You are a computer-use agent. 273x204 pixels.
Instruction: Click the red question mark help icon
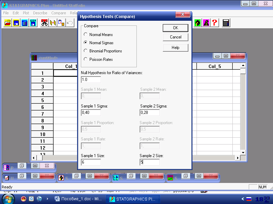[x=215, y=23]
